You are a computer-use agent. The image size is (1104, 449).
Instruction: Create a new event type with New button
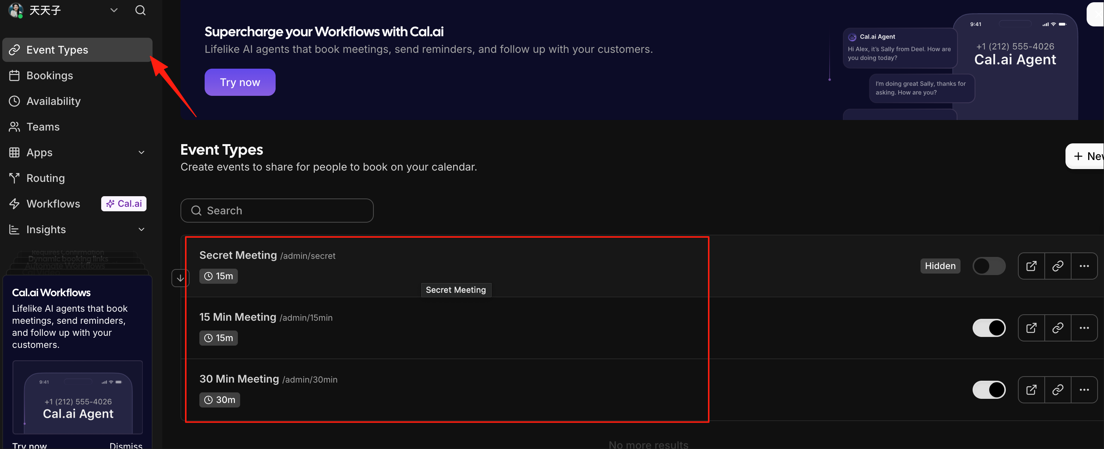click(x=1085, y=156)
